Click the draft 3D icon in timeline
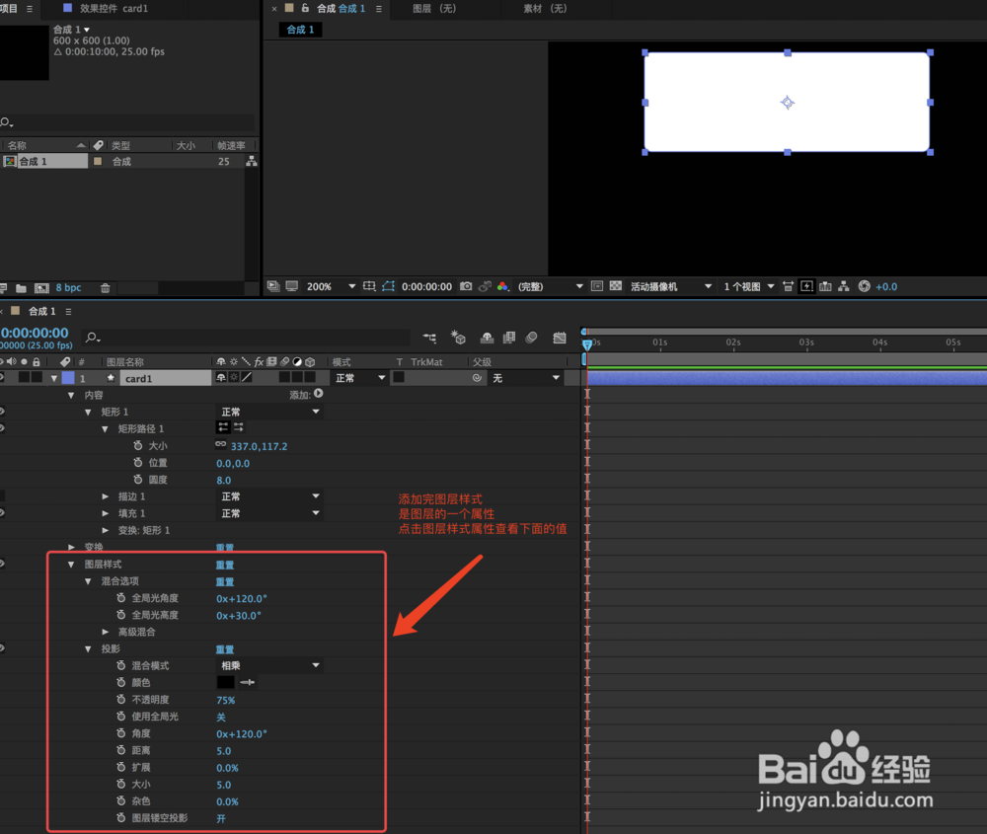The height and width of the screenshot is (834, 987). click(458, 338)
